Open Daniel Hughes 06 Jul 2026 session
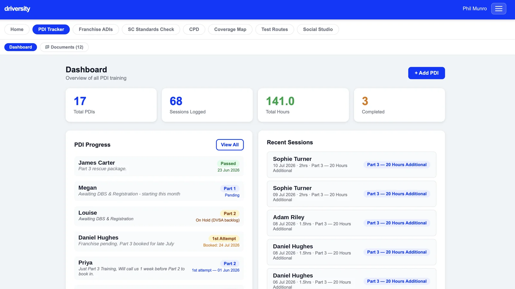 (x=351, y=279)
